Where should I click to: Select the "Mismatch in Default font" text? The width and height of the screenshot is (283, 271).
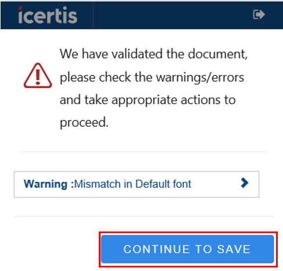(x=133, y=184)
